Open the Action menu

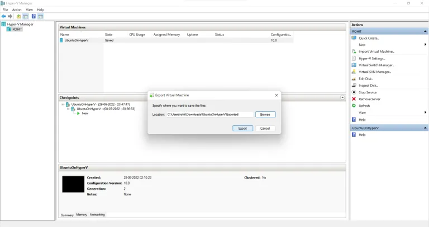tap(17, 10)
